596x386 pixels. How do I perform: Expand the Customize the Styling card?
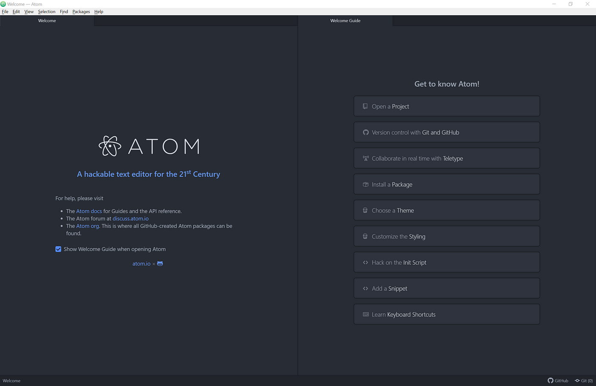(447, 236)
